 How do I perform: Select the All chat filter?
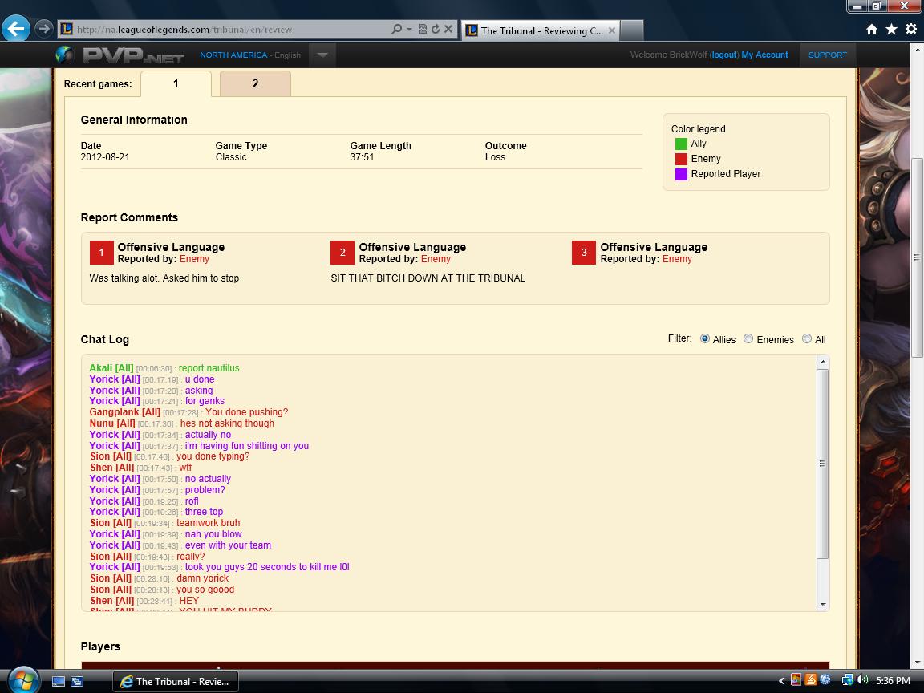click(x=807, y=339)
